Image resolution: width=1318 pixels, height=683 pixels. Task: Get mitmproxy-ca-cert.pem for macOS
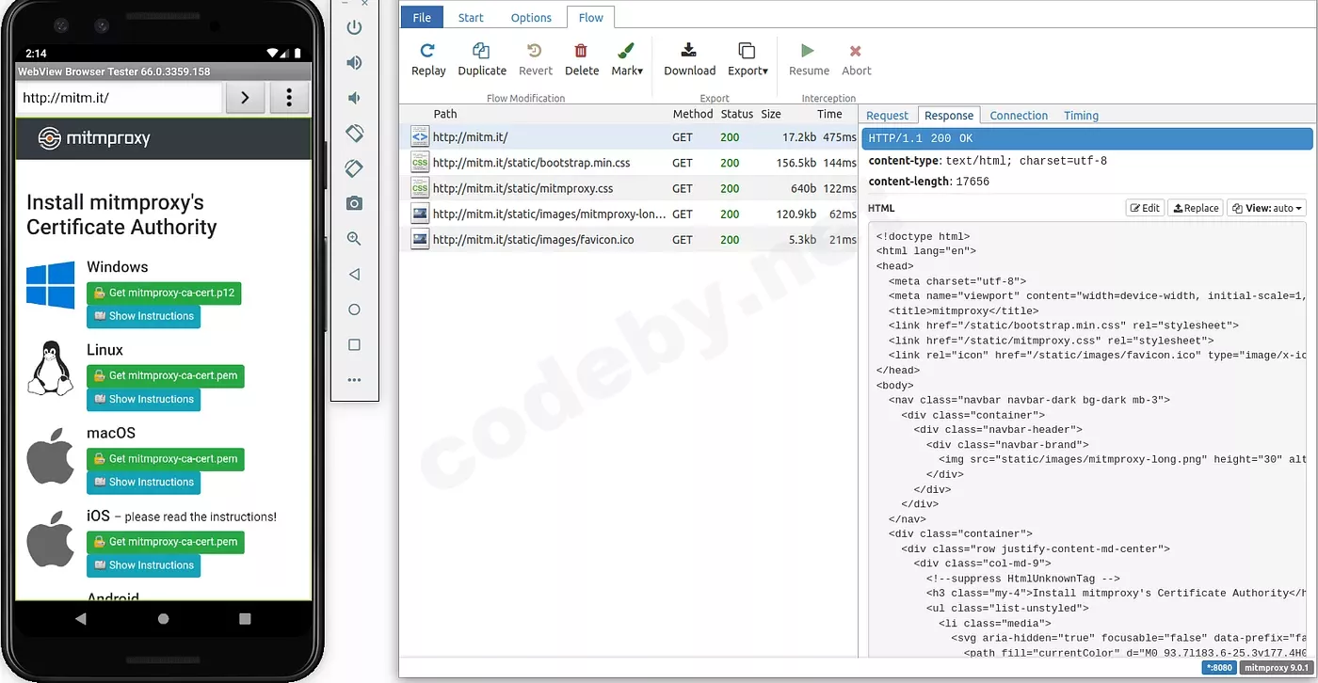[x=166, y=459]
